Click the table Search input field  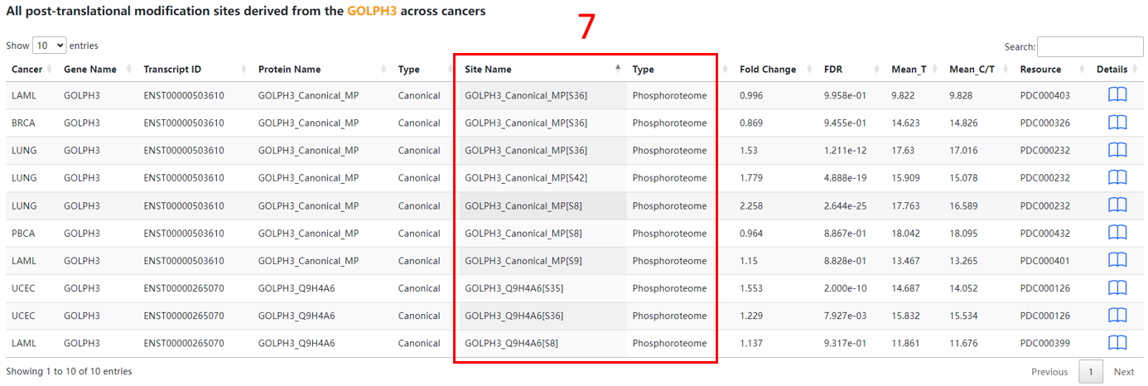[1089, 47]
